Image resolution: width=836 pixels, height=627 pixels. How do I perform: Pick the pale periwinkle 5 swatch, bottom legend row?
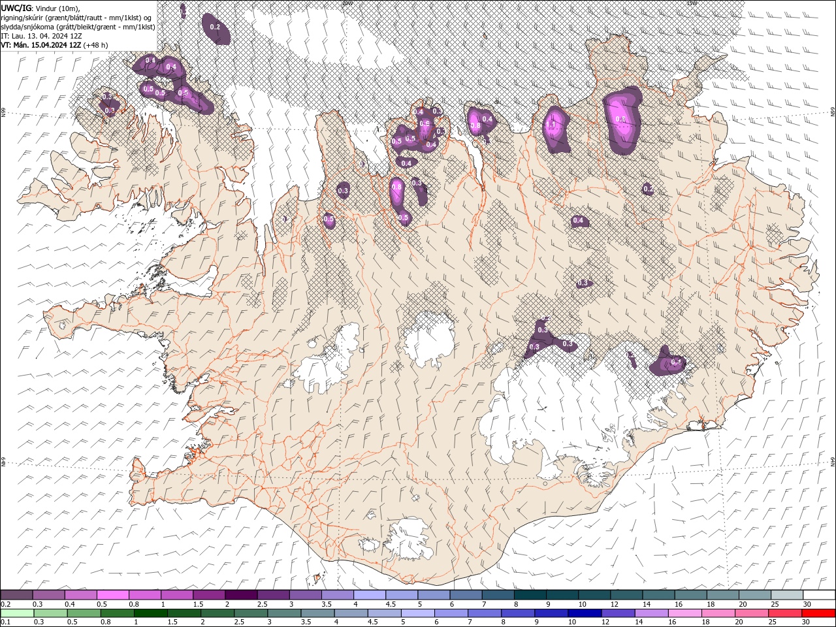pyautogui.click(x=418, y=613)
